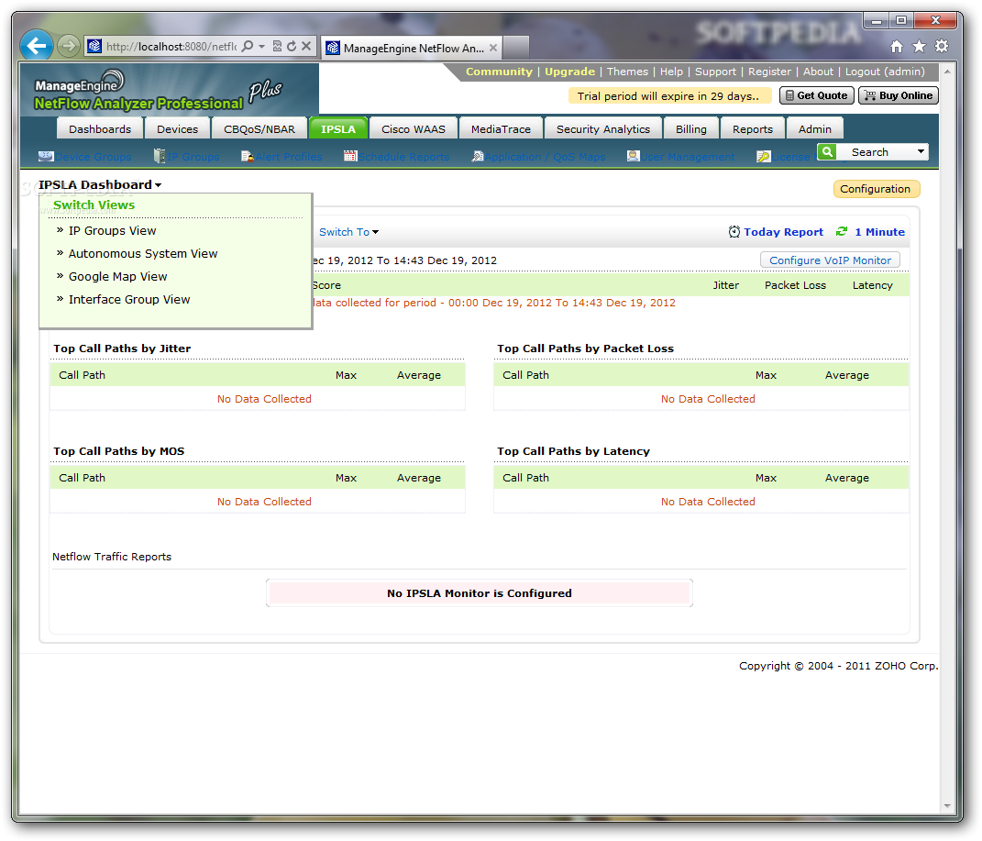Select Google Map View entry
Viewport: 982px width, 841px height.
coord(117,276)
